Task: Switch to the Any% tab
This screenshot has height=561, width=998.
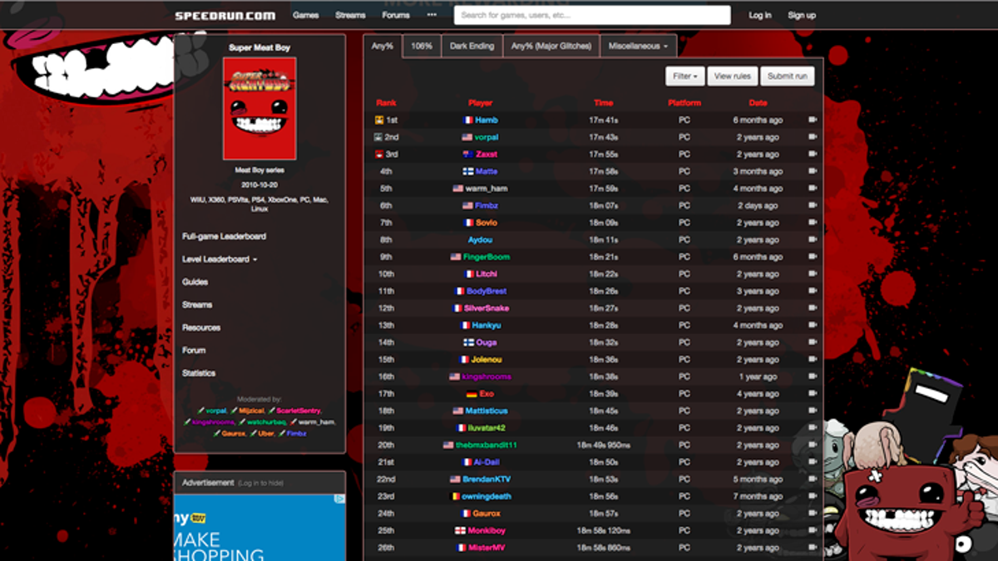Action: click(x=383, y=47)
